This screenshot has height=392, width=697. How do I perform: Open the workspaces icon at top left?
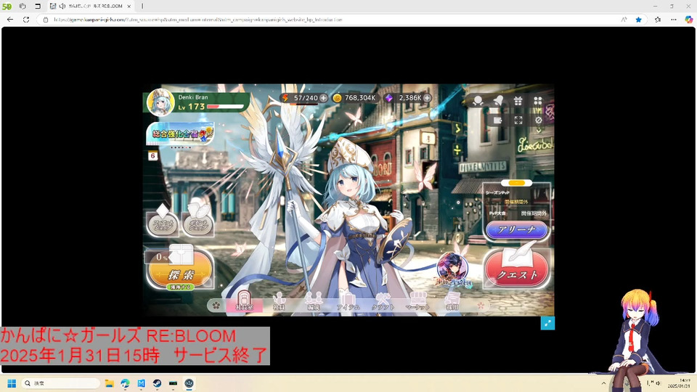click(x=23, y=7)
